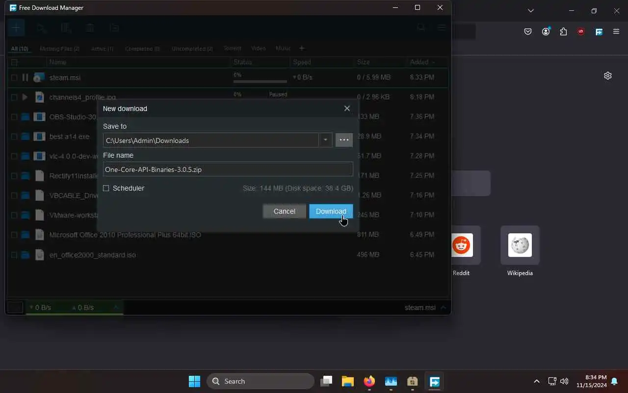Expand the Save to path dropdown
Screen dimensions: 628x393
click(325, 140)
